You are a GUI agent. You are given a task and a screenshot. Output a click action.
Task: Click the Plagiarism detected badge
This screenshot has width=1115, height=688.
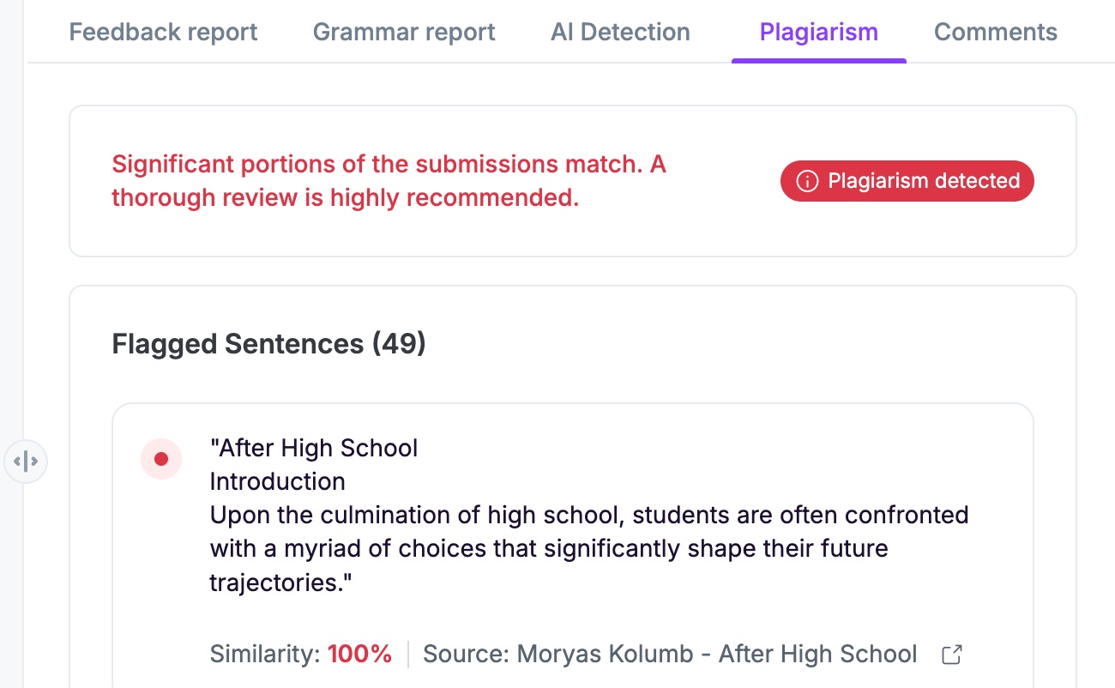[907, 181]
